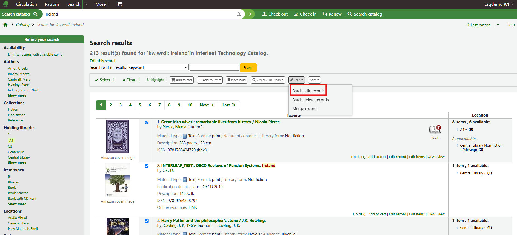The image size is (517, 235).
Task: Open the Keyword dropdown for search within results
Action: [x=158, y=67]
